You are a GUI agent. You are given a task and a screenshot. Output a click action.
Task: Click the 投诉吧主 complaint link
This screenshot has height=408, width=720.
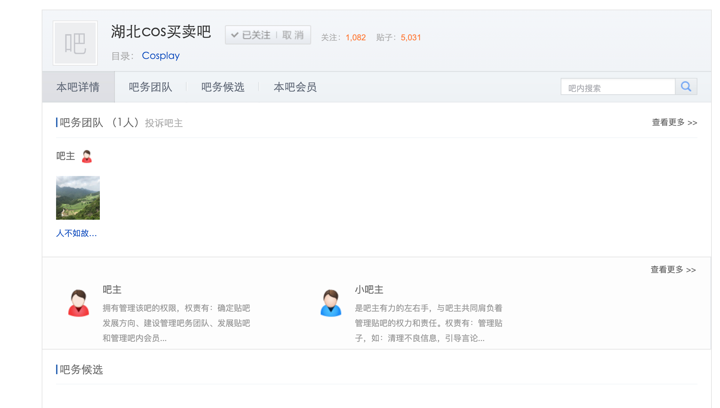click(x=164, y=123)
